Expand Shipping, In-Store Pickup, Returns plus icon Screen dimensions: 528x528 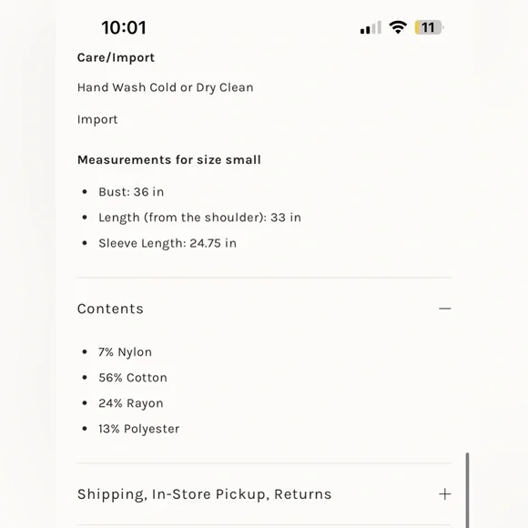pos(445,494)
